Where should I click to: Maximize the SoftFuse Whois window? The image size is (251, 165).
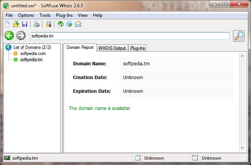(225, 4)
